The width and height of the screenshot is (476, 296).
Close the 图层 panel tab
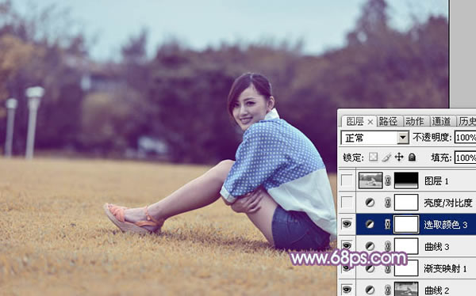click(370, 122)
